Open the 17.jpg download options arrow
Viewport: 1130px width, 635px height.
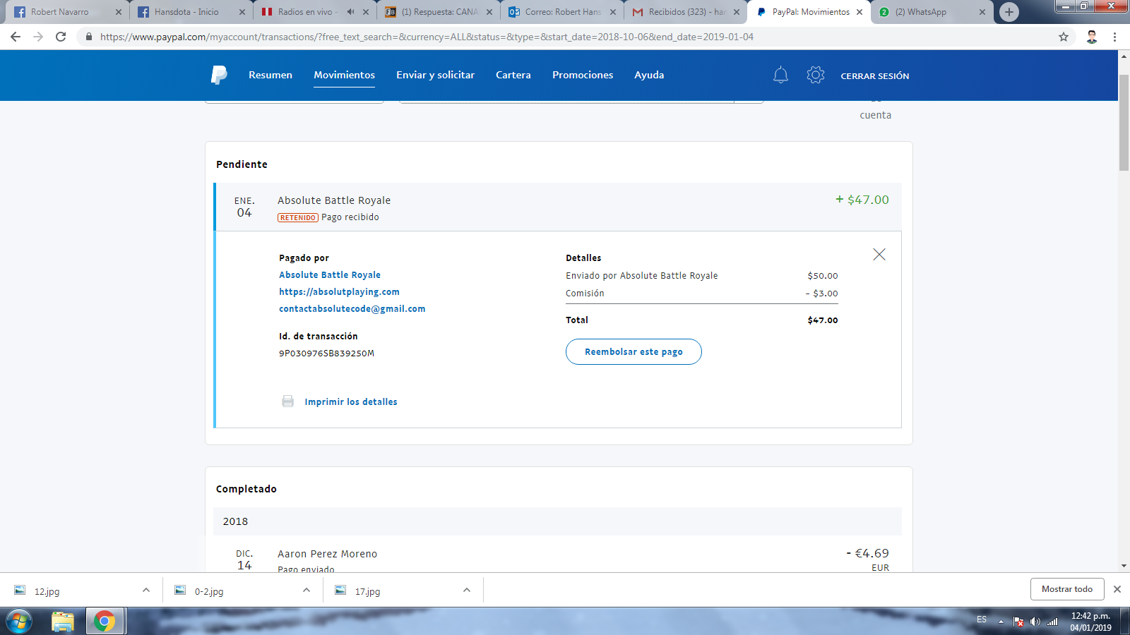467,590
